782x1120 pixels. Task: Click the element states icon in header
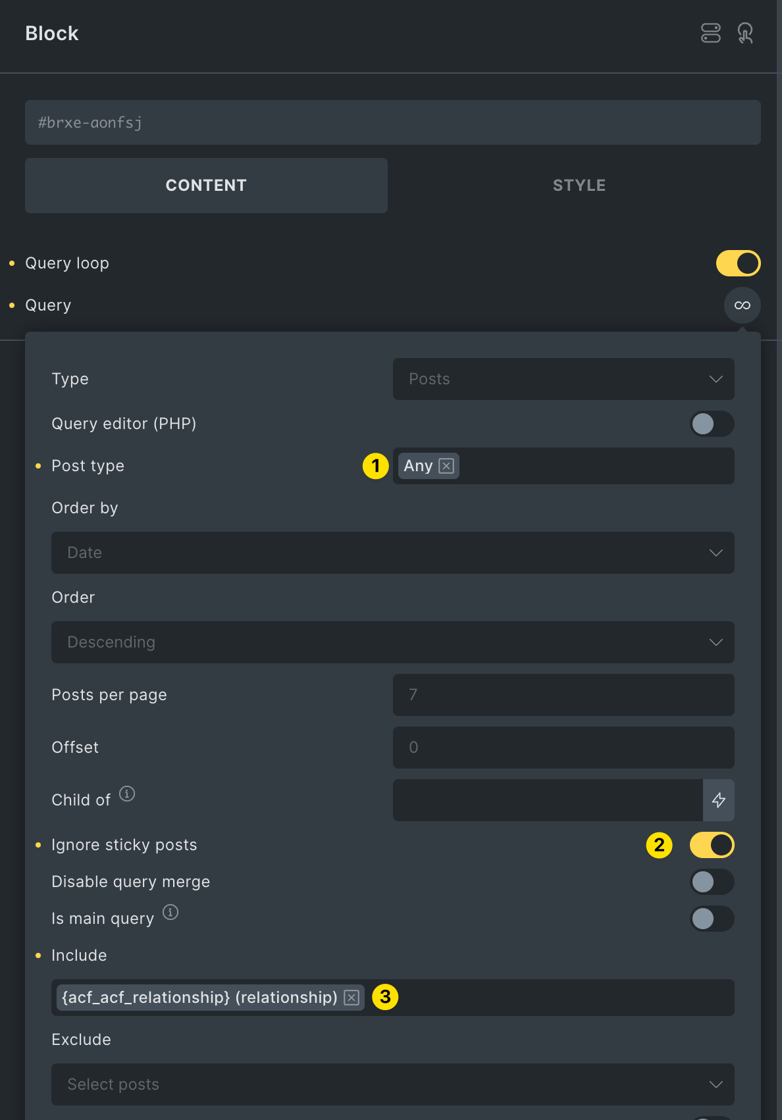click(711, 33)
